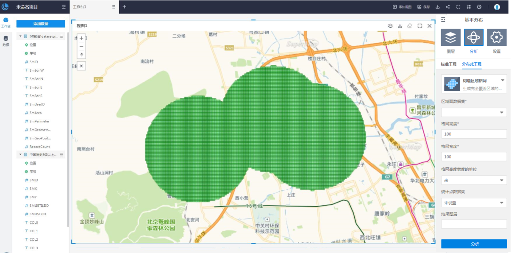Open the 图层 (Layers) panel icon
The height and width of the screenshot is (253, 511).
tap(450, 38)
